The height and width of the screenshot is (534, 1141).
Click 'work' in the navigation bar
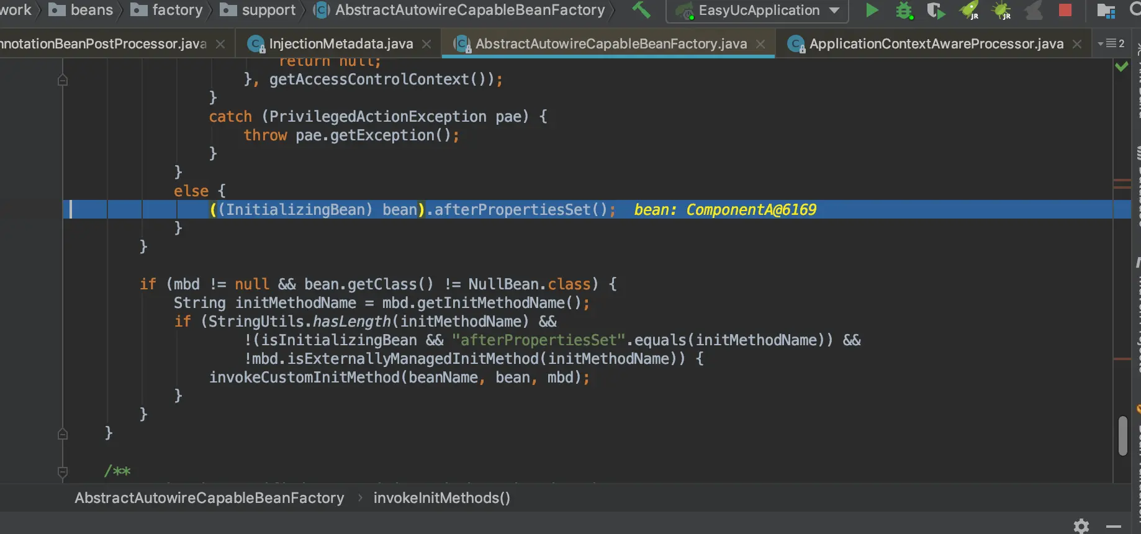[x=16, y=10]
